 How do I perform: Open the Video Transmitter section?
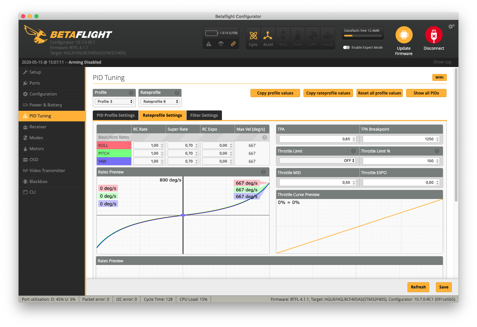(52, 170)
